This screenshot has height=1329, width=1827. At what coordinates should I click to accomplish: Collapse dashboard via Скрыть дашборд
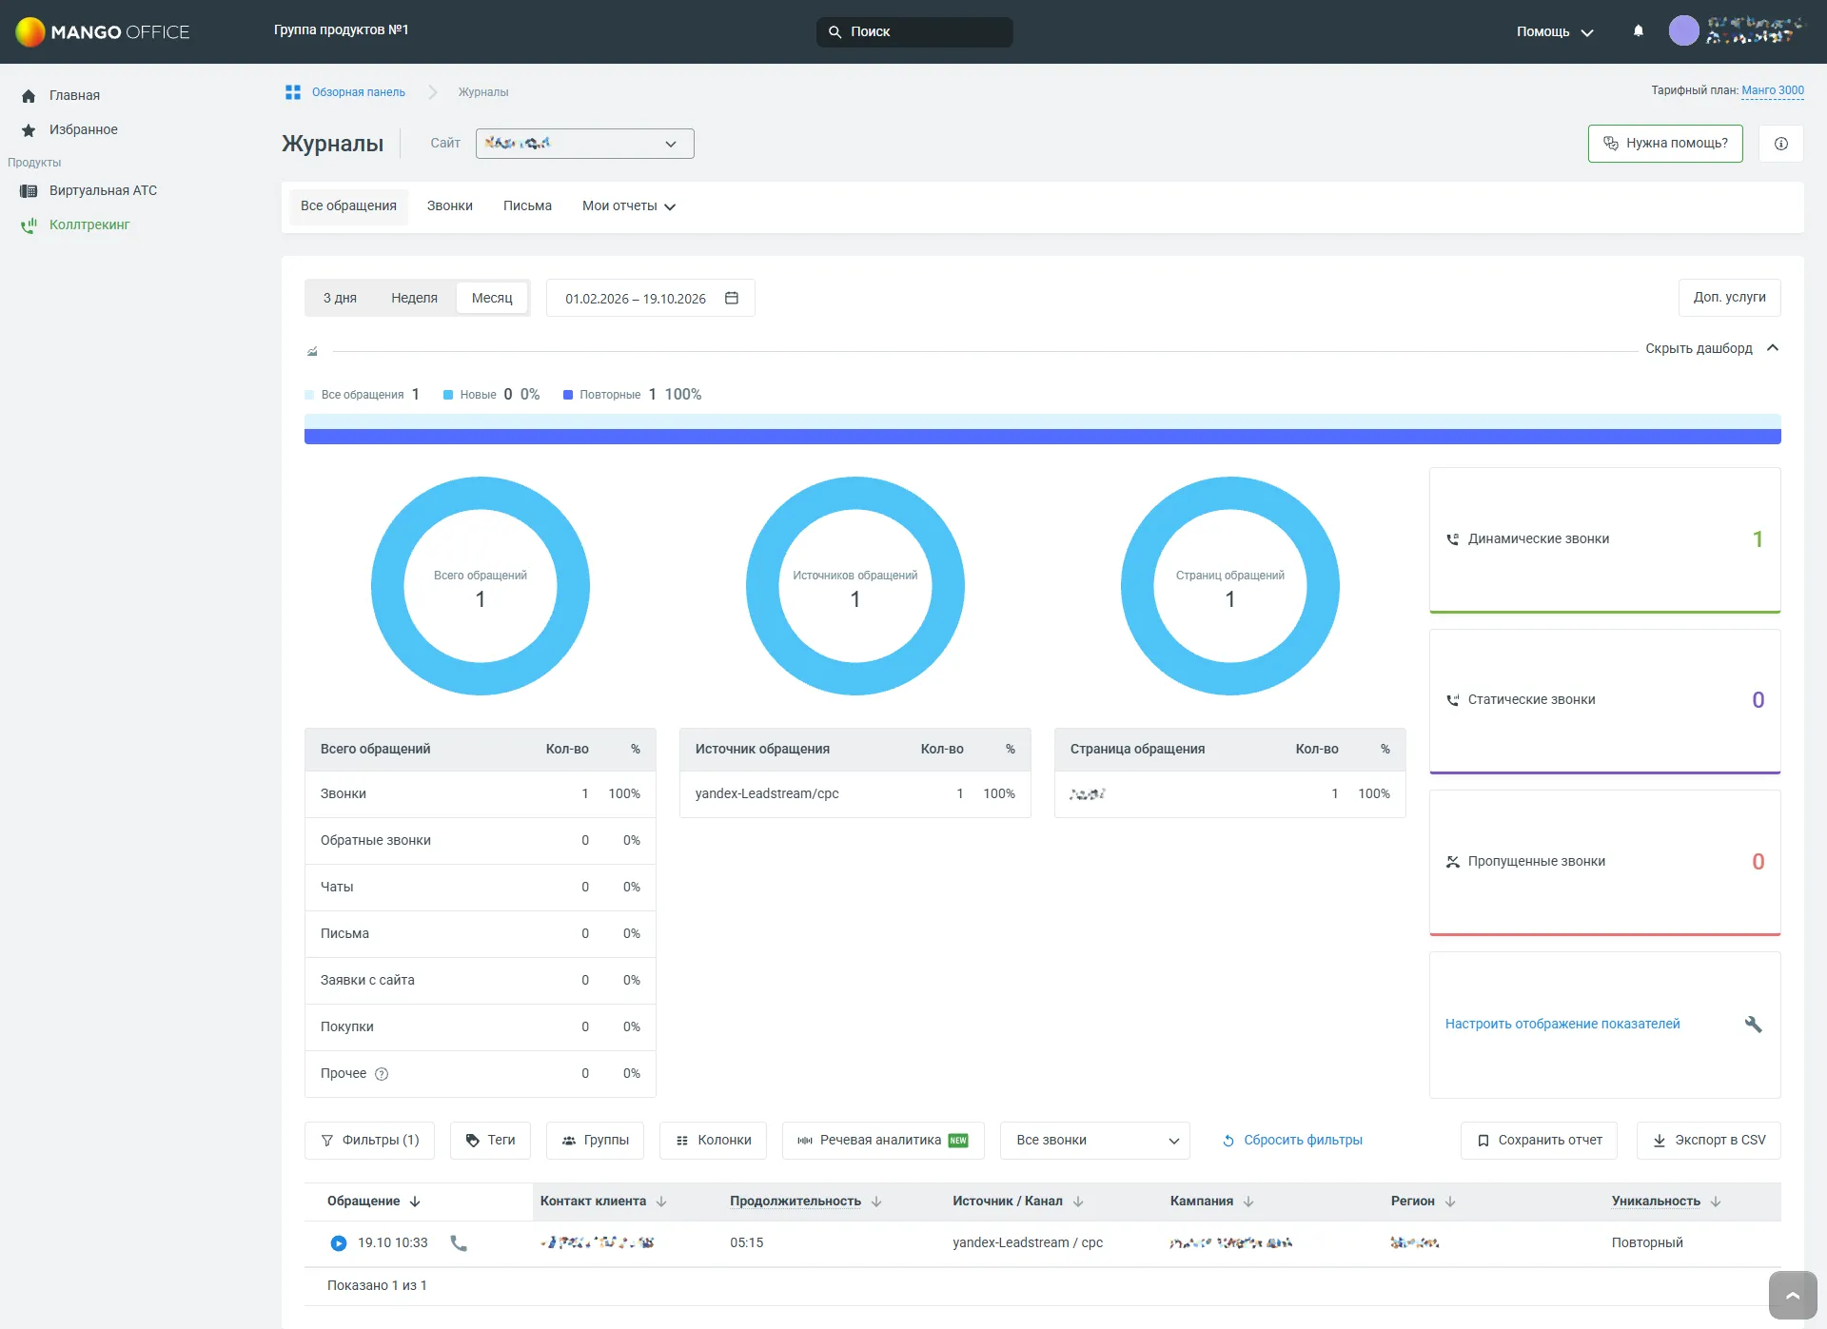click(x=1712, y=348)
